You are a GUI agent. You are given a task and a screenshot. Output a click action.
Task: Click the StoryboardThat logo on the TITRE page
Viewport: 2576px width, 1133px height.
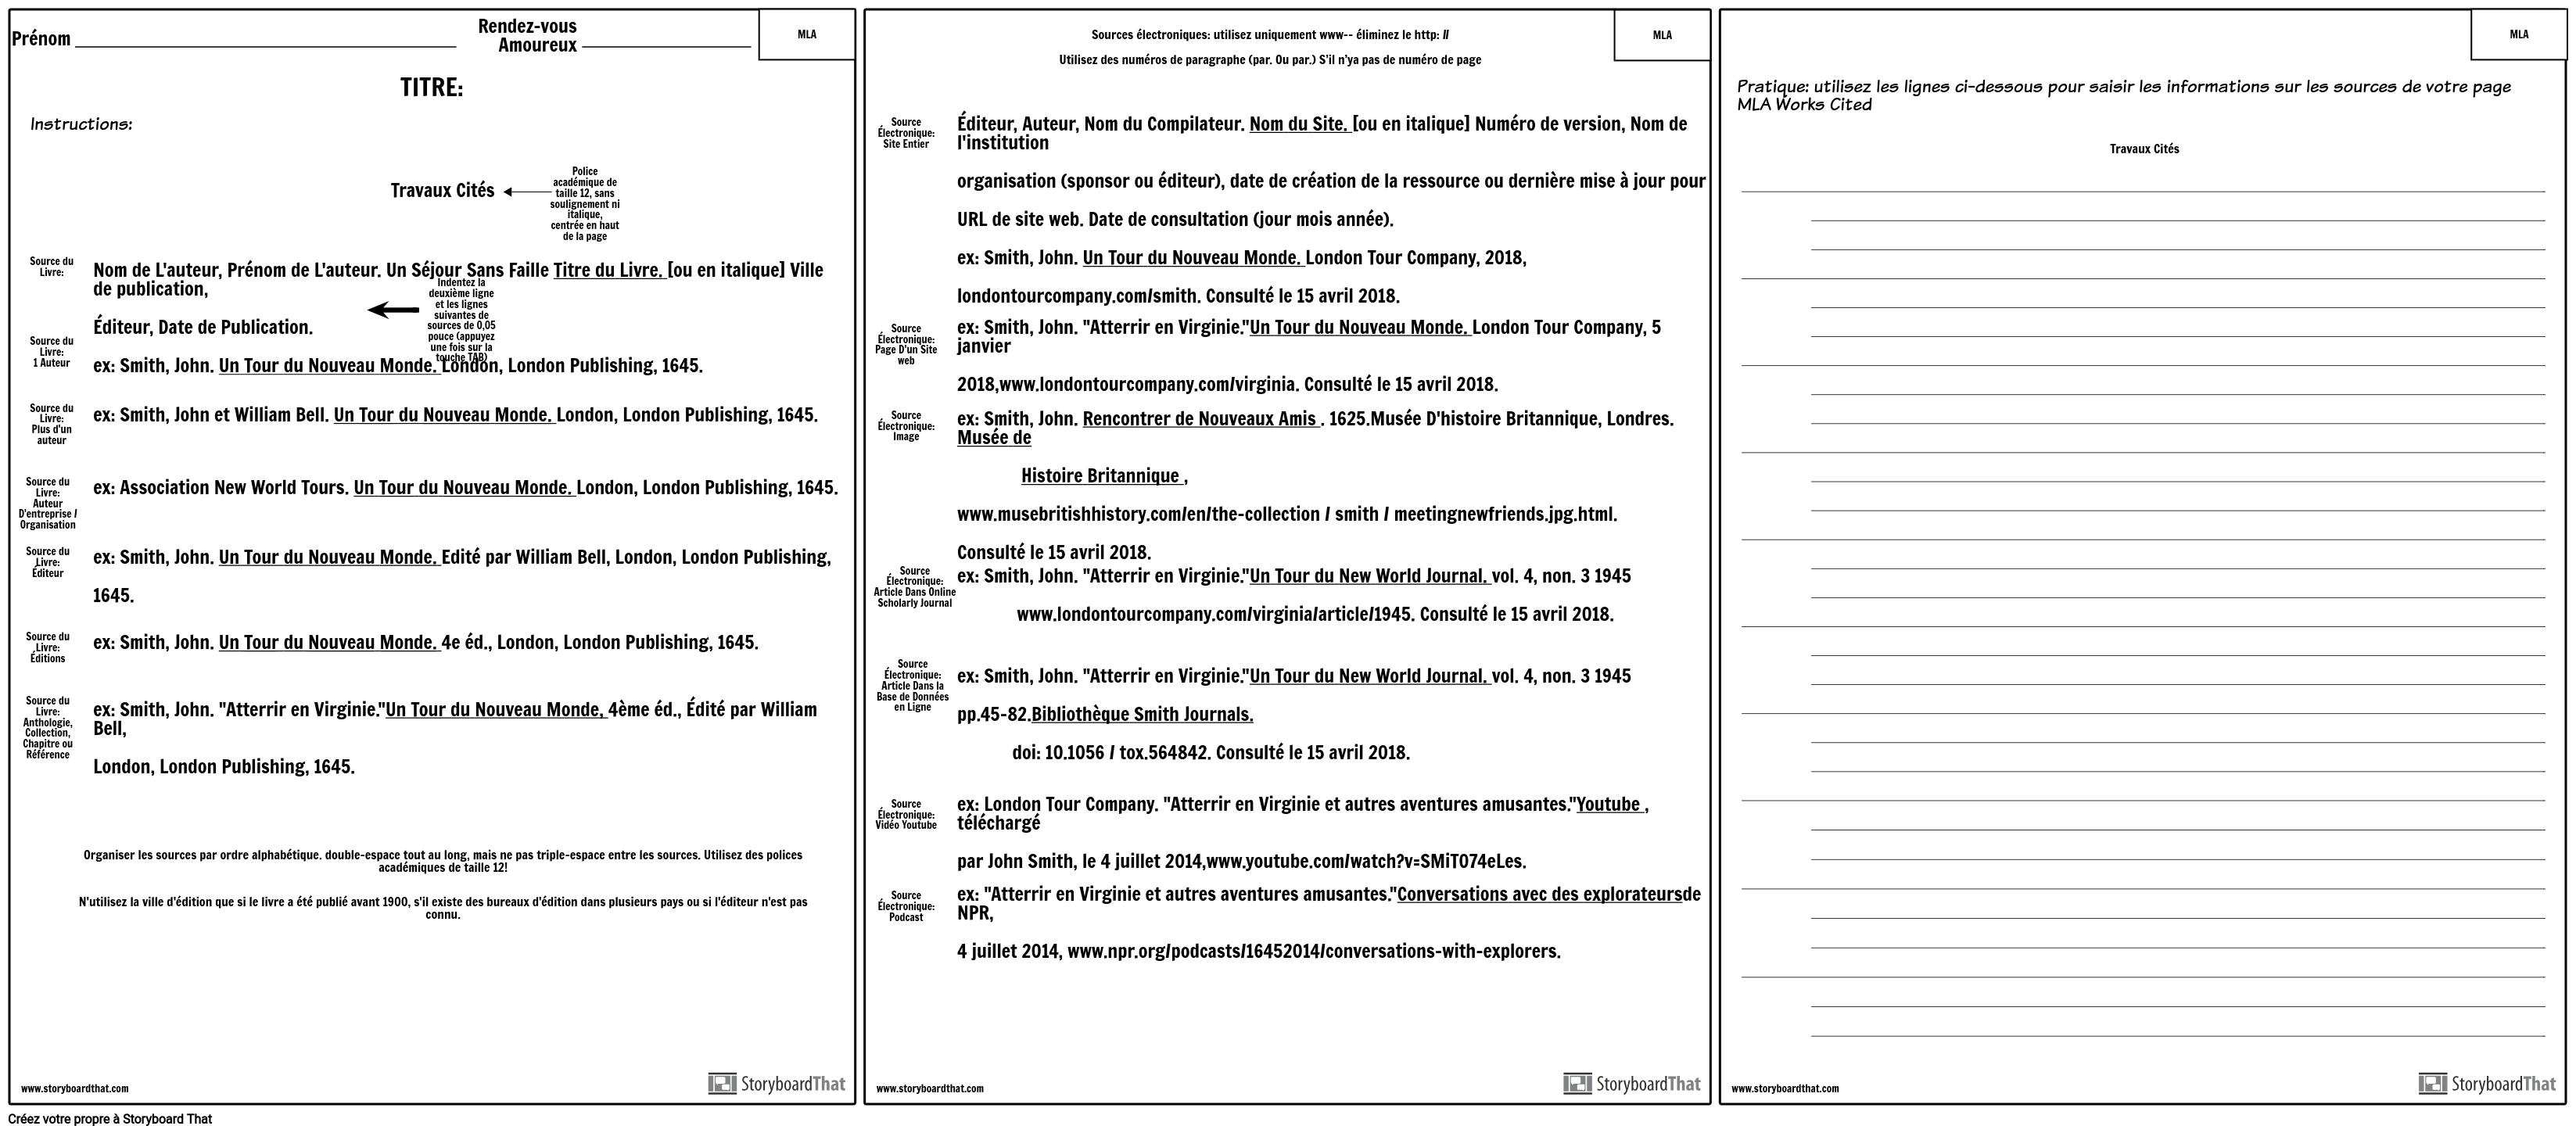pyautogui.click(x=776, y=1084)
